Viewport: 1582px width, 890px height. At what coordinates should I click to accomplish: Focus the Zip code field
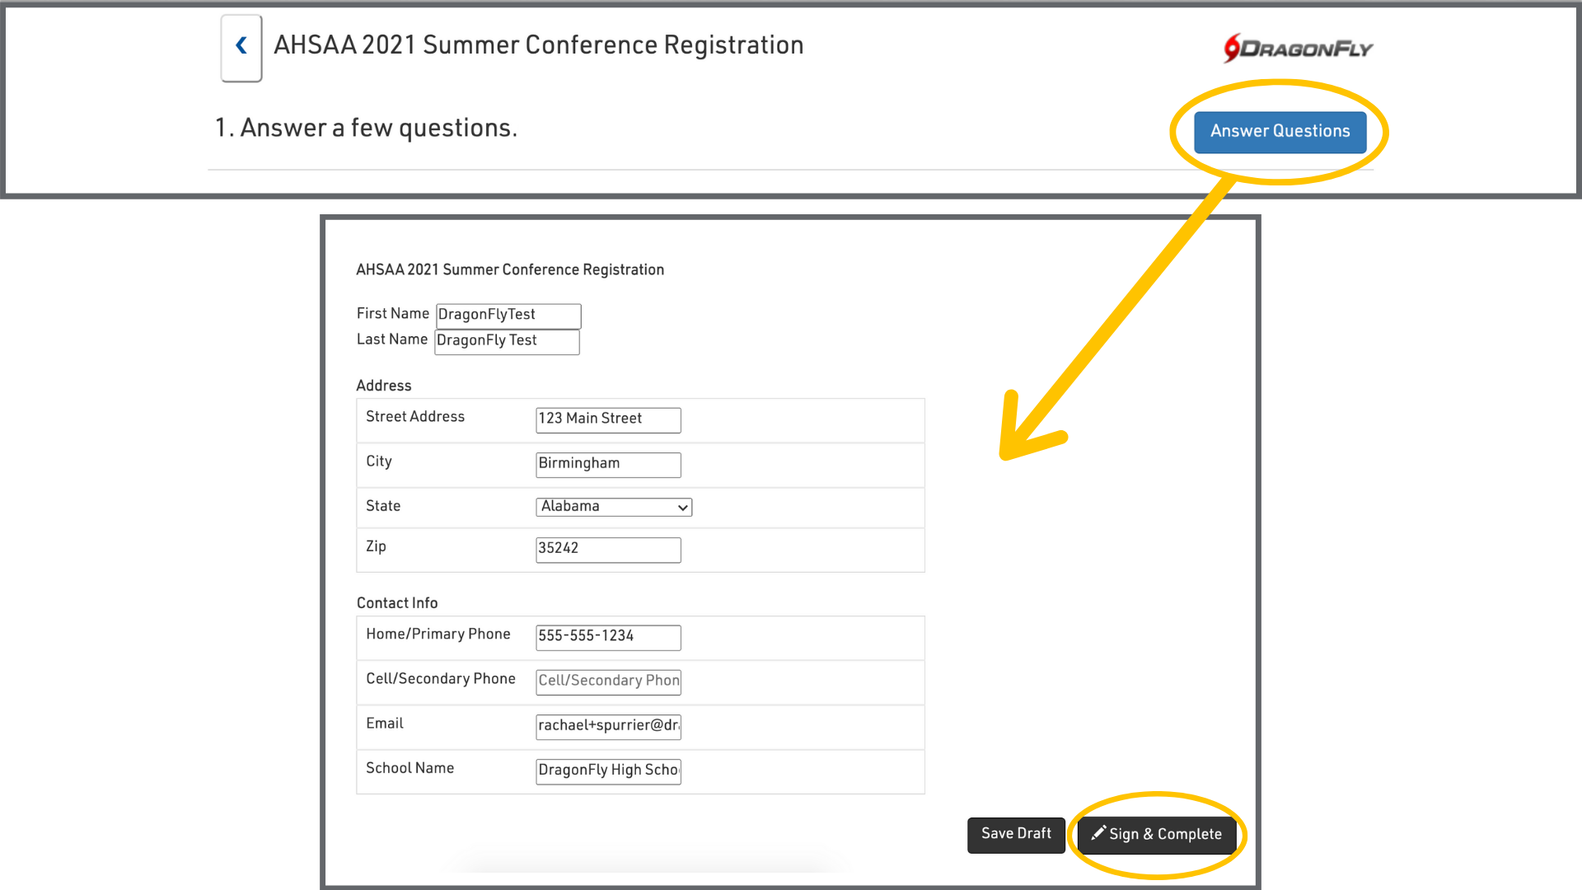coord(608,549)
